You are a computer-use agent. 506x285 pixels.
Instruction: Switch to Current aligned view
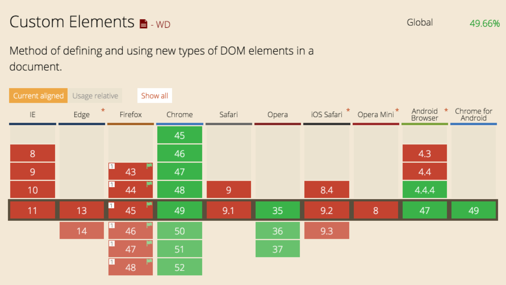click(38, 96)
